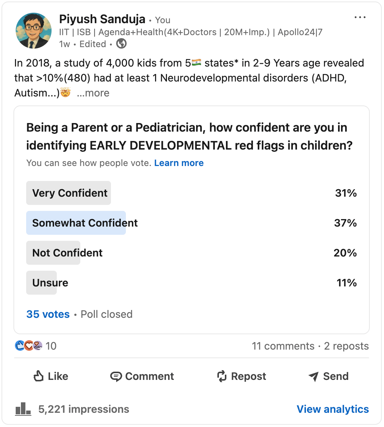Select the 'Not Confident' poll option
This screenshot has width=384, height=427.
tap(67, 253)
